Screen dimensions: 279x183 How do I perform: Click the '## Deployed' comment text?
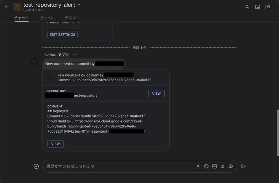click(x=58, y=111)
